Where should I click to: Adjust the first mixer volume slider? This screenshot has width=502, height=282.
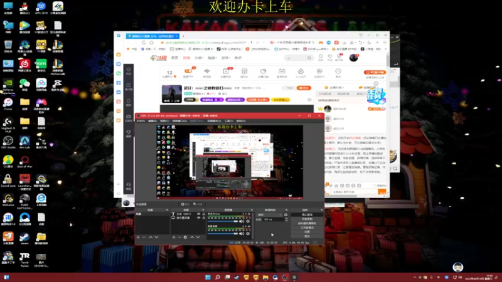223,221
